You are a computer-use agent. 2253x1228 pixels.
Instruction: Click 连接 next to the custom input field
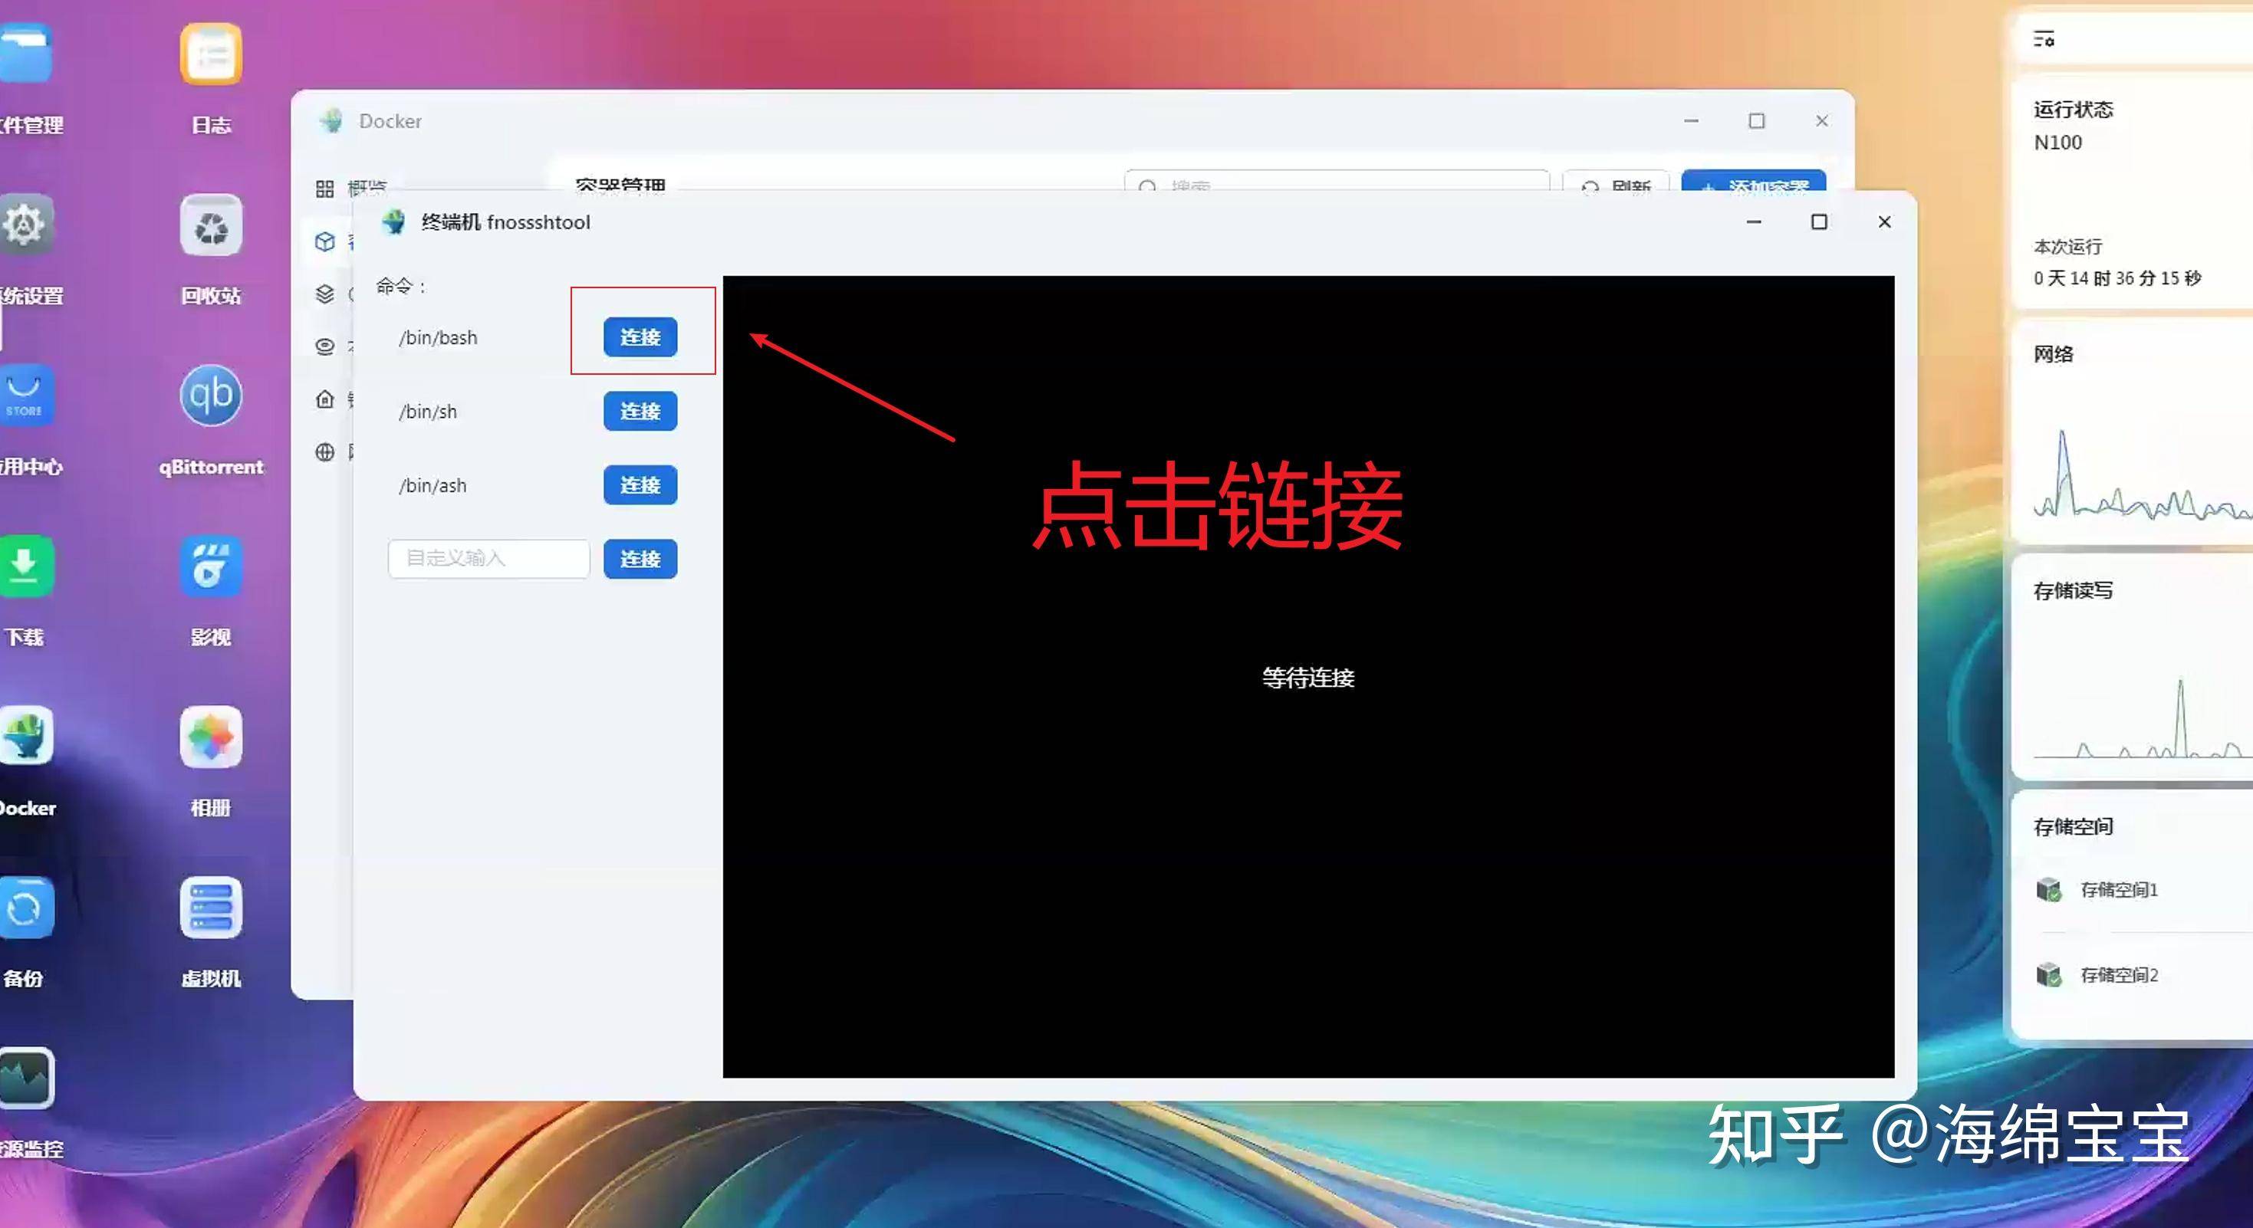click(640, 560)
